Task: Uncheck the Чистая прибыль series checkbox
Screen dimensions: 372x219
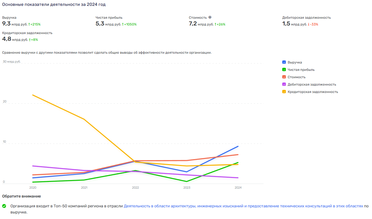Action: click(x=284, y=70)
